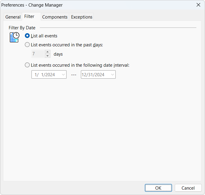This screenshot has width=205, height=195.
Task: Expand the end date 12/31/2024 dropdown
Action: [112, 75]
